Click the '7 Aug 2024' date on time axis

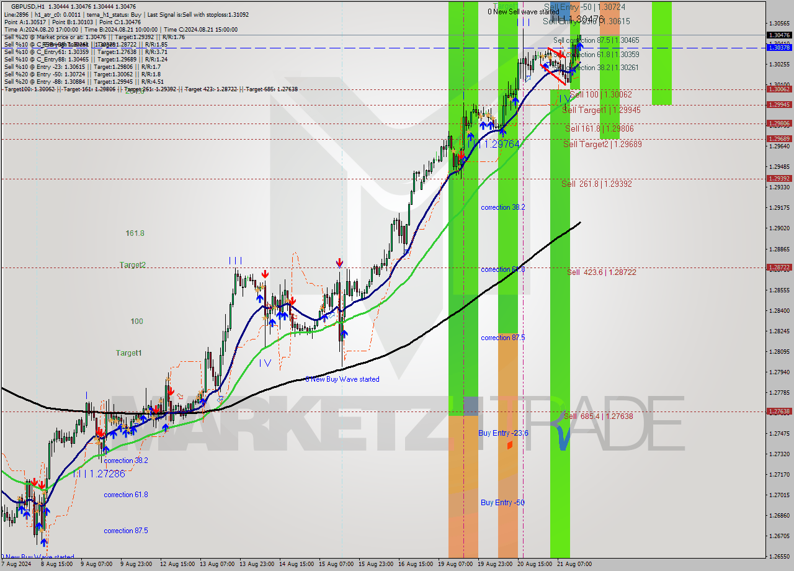(16, 564)
